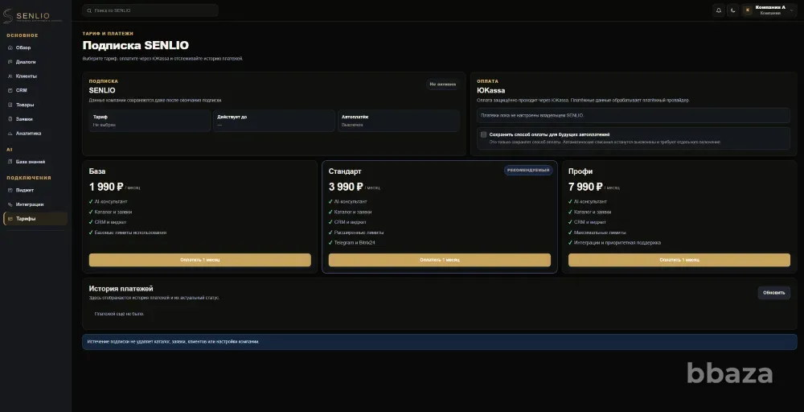Click the Тариф Не выбран cell

tap(150, 121)
